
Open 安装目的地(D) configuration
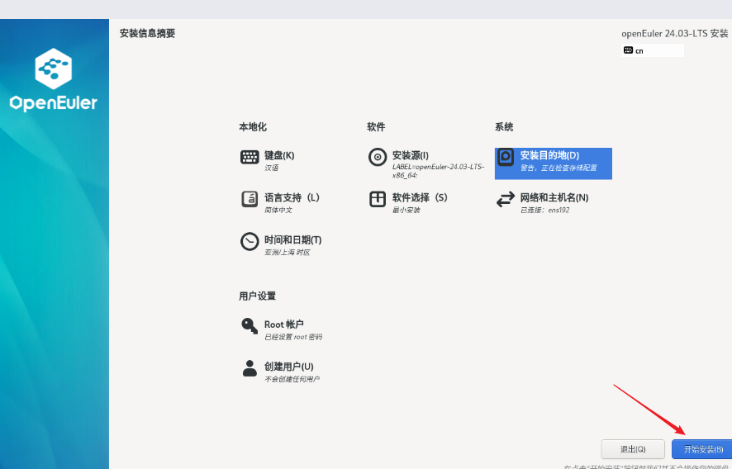(554, 163)
